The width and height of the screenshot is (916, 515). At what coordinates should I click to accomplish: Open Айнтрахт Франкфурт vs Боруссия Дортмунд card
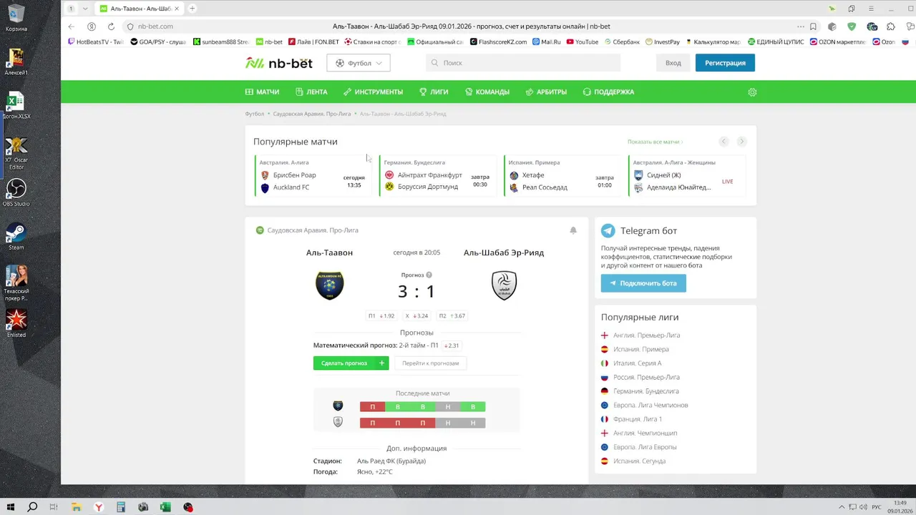click(437, 176)
